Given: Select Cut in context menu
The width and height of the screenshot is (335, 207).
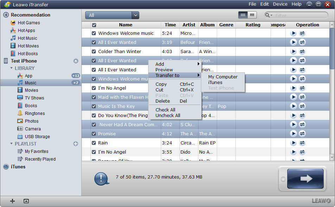Looking at the screenshot, I should tap(175, 90).
